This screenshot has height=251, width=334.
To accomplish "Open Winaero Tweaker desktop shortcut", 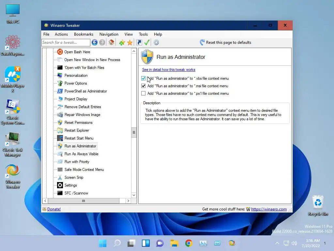I will (x=13, y=176).
